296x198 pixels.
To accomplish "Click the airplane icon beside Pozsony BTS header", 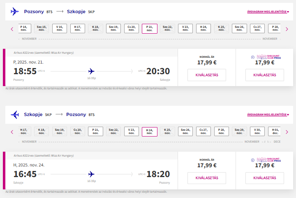I will point(15,12).
